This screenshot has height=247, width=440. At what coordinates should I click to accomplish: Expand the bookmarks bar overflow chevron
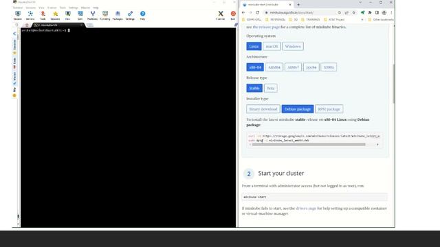point(362,20)
